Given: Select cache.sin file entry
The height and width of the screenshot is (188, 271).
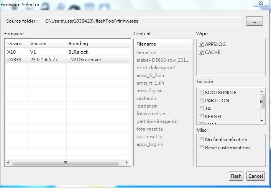Looking at the screenshot, I should pos(146,98).
